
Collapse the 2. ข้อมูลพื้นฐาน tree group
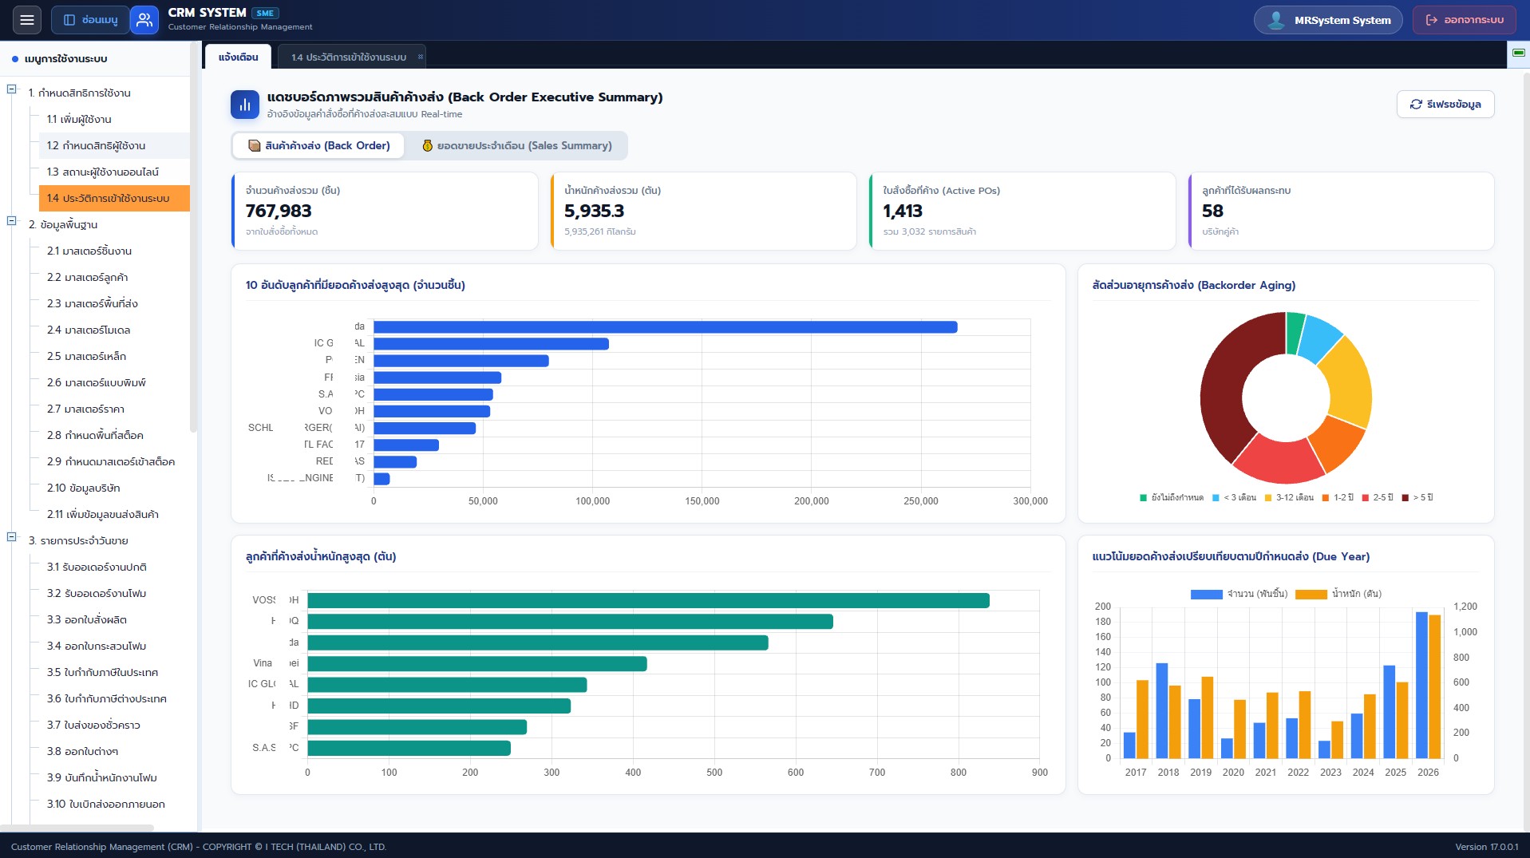pos(12,221)
